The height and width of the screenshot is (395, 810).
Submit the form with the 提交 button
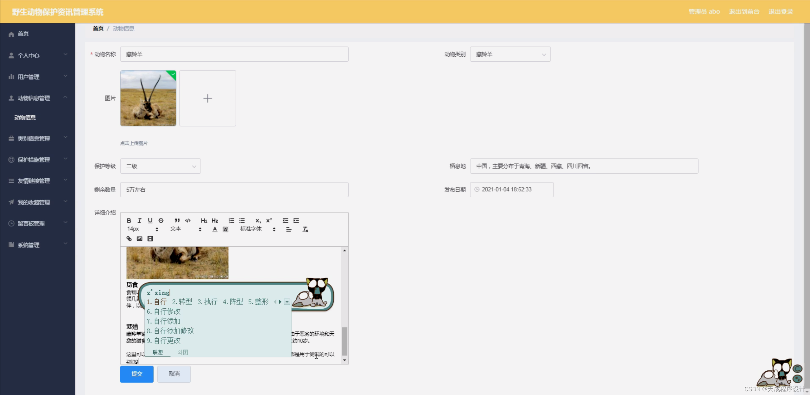[x=136, y=374]
